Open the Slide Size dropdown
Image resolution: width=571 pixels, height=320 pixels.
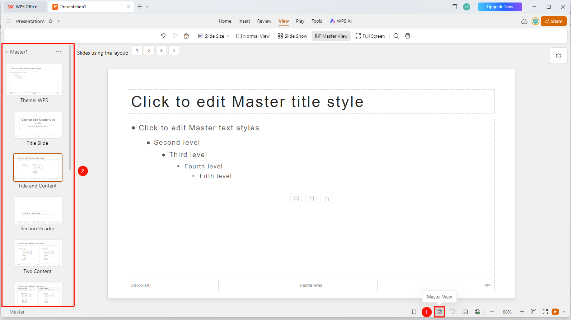214,36
